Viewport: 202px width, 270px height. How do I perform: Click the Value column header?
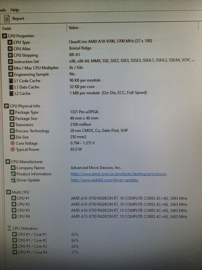coord(73,27)
